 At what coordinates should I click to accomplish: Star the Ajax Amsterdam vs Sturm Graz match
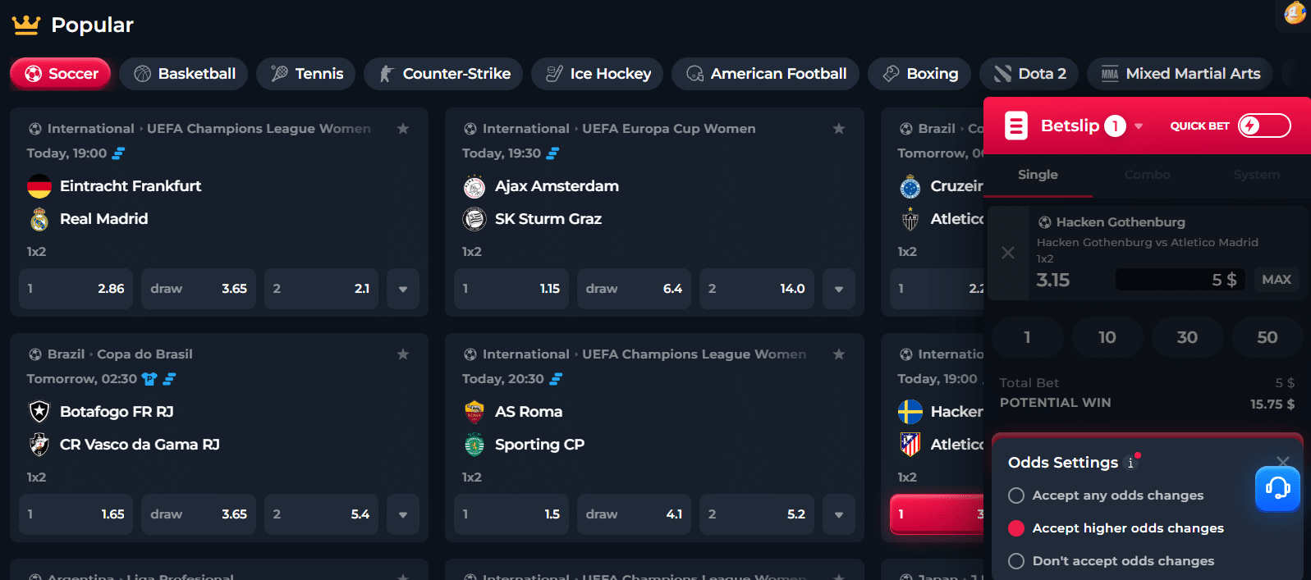[x=838, y=129]
